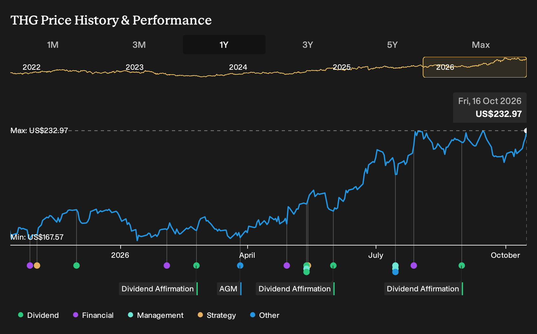Screen dimensions: 537x334
Task: Switch to the 3M range tab
Action: pyautogui.click(x=139, y=45)
